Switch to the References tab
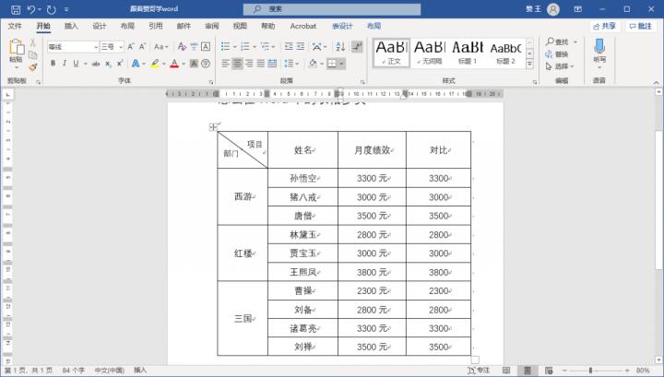Screen dimensions: 664x377 156,26
